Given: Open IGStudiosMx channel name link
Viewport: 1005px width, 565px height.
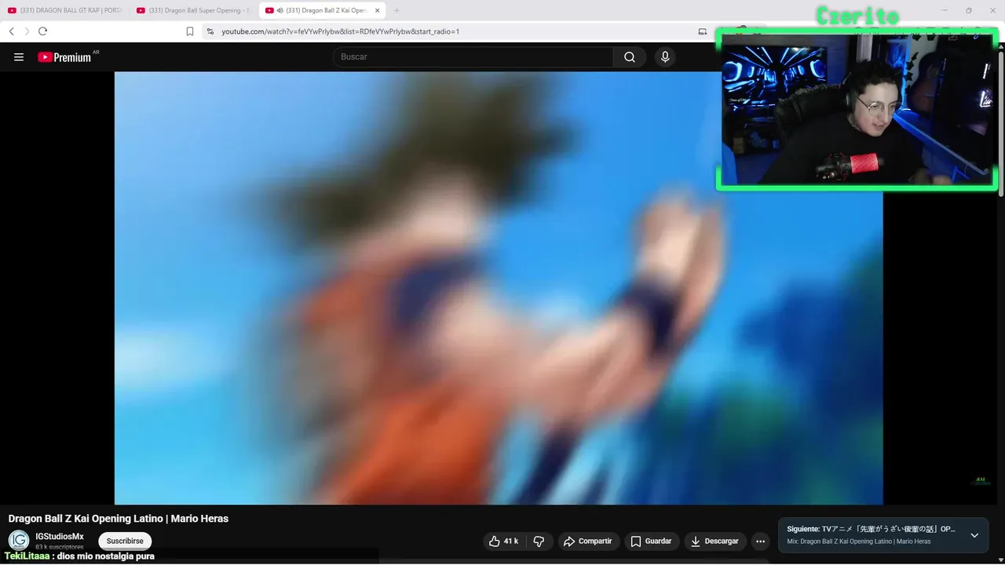Looking at the screenshot, I should point(60,537).
